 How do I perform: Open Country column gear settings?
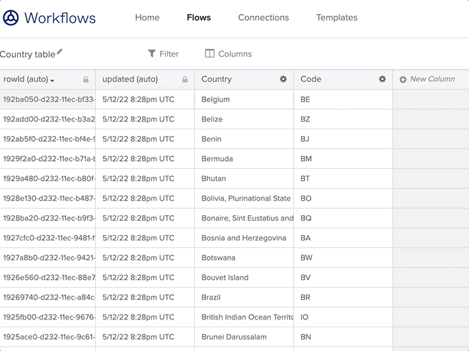point(283,79)
